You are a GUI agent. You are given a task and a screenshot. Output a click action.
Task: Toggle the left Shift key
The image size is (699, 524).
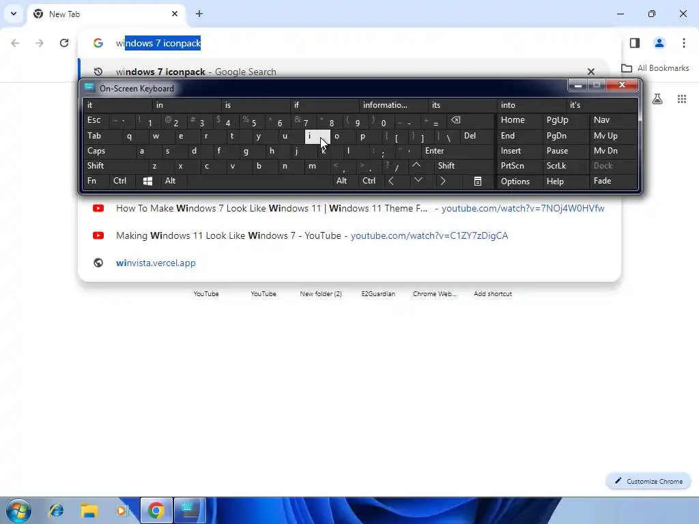(115, 166)
